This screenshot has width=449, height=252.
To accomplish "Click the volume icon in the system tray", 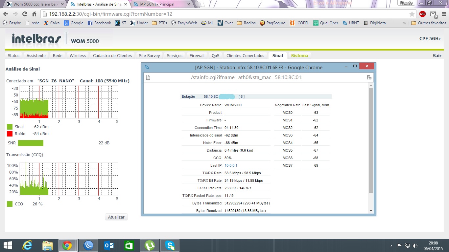I will [x=415, y=245].
